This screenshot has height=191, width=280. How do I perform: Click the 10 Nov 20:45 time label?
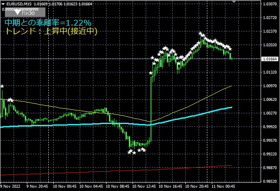197,186
